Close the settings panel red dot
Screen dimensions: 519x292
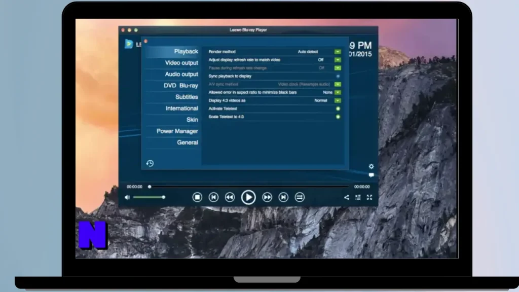[x=145, y=41]
